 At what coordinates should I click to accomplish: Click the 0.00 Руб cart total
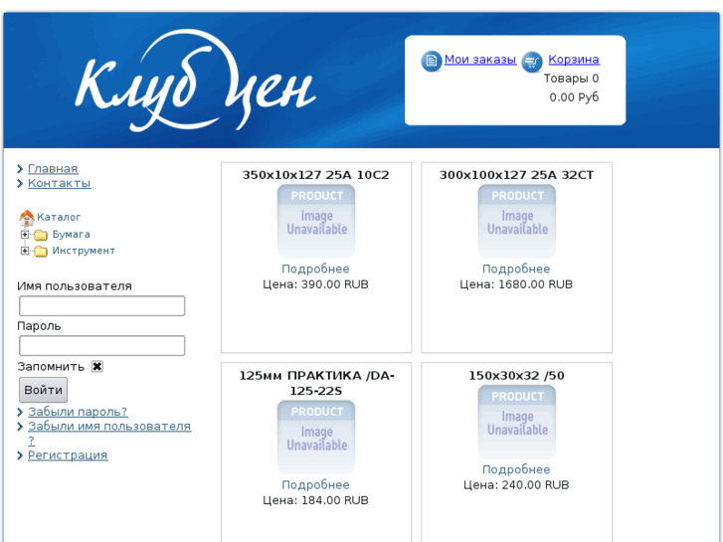574,97
